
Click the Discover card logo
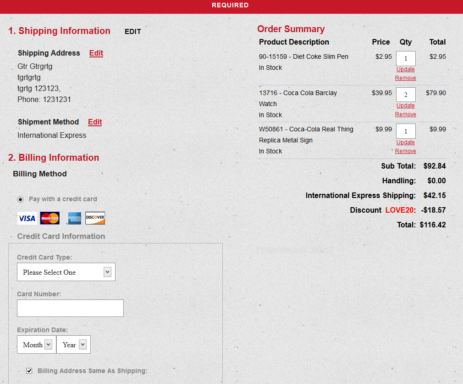pyautogui.click(x=95, y=218)
